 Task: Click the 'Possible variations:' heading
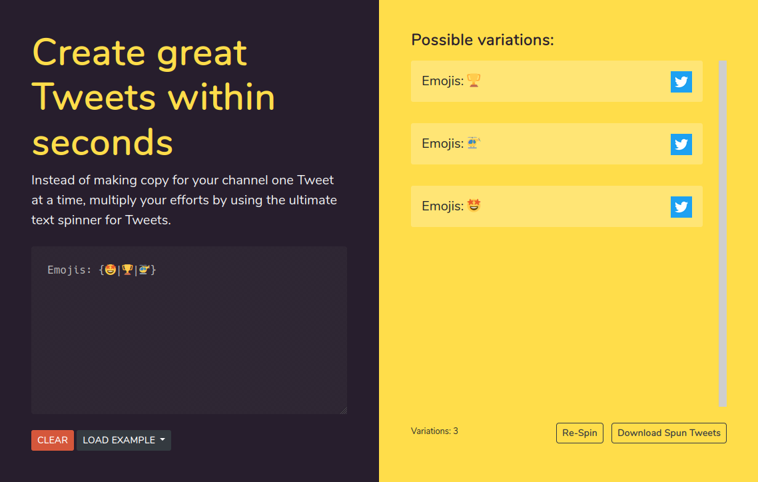[482, 39]
